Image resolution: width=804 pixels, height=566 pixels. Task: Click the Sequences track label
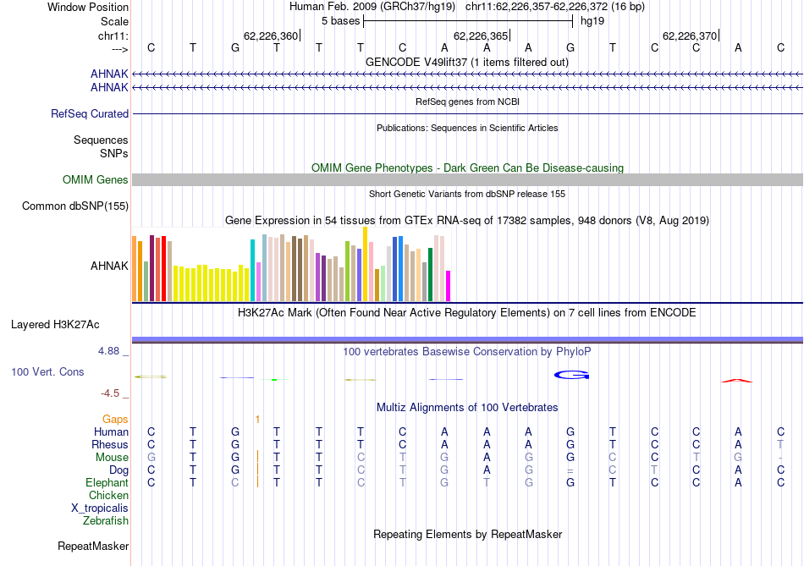click(x=101, y=140)
